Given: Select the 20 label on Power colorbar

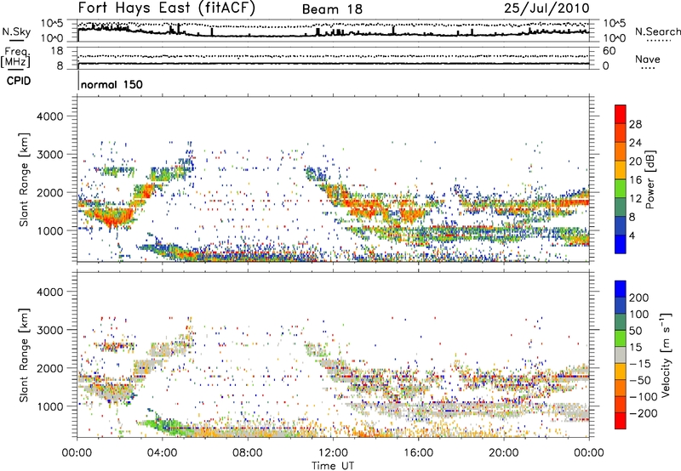Looking at the screenshot, I should click(x=635, y=162).
